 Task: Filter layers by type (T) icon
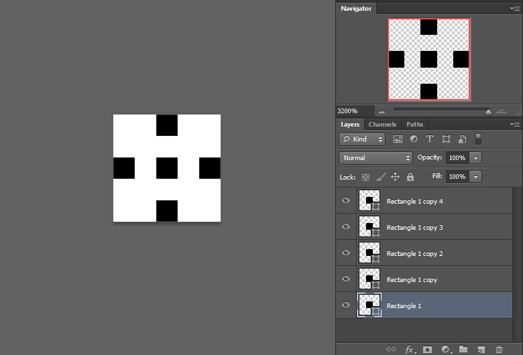(x=430, y=139)
